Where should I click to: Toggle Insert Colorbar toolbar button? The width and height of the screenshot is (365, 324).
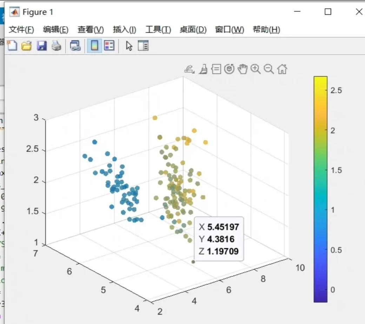click(x=94, y=46)
